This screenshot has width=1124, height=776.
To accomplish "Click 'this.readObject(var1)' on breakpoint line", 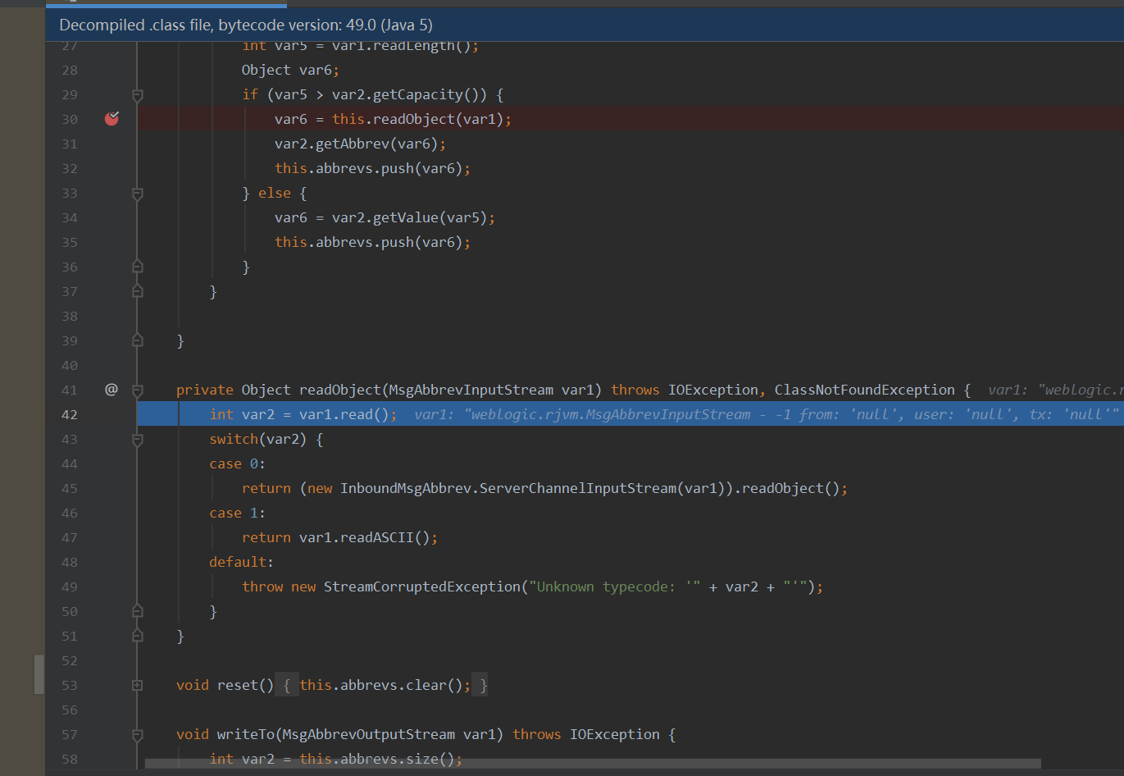I will (418, 120).
